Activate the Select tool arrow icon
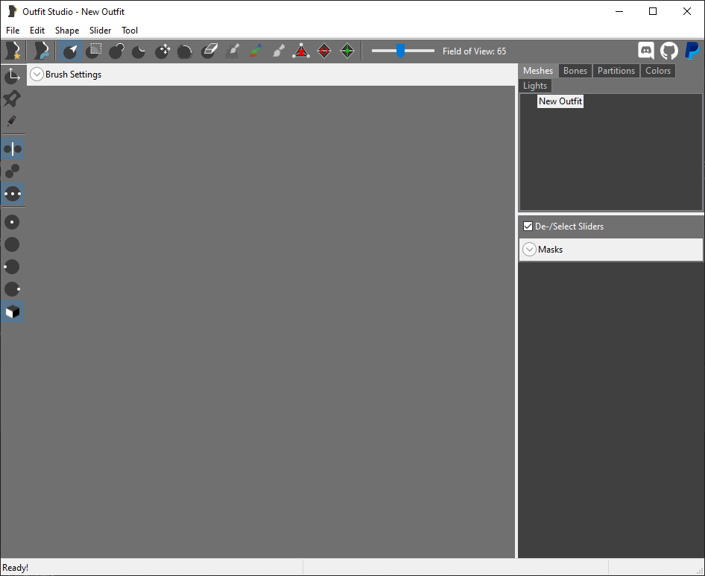Screen dimensions: 705x576 70,51
